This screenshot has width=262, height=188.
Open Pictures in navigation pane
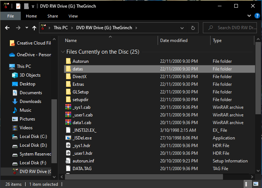coord(24,119)
